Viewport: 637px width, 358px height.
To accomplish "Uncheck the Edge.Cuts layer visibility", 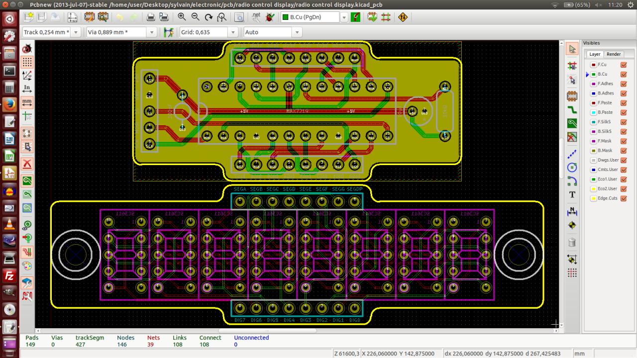I will [x=624, y=198].
